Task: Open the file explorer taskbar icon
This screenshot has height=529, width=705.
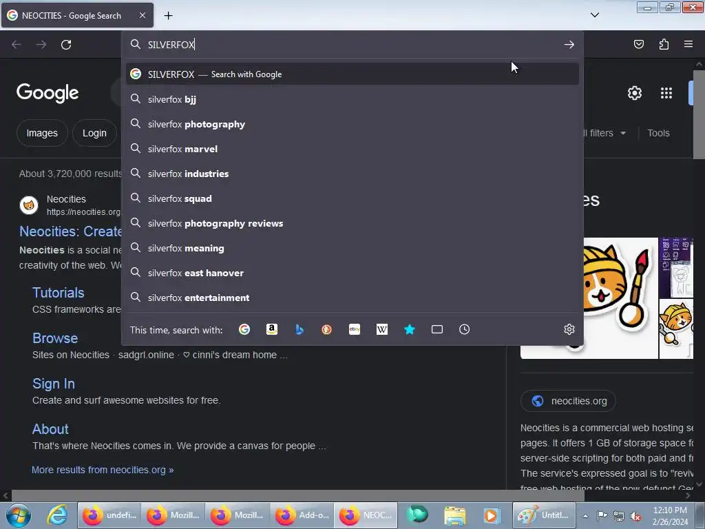Action: click(454, 515)
